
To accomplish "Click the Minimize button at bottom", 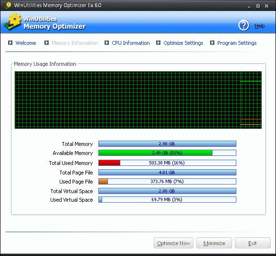I will tap(214, 243).
